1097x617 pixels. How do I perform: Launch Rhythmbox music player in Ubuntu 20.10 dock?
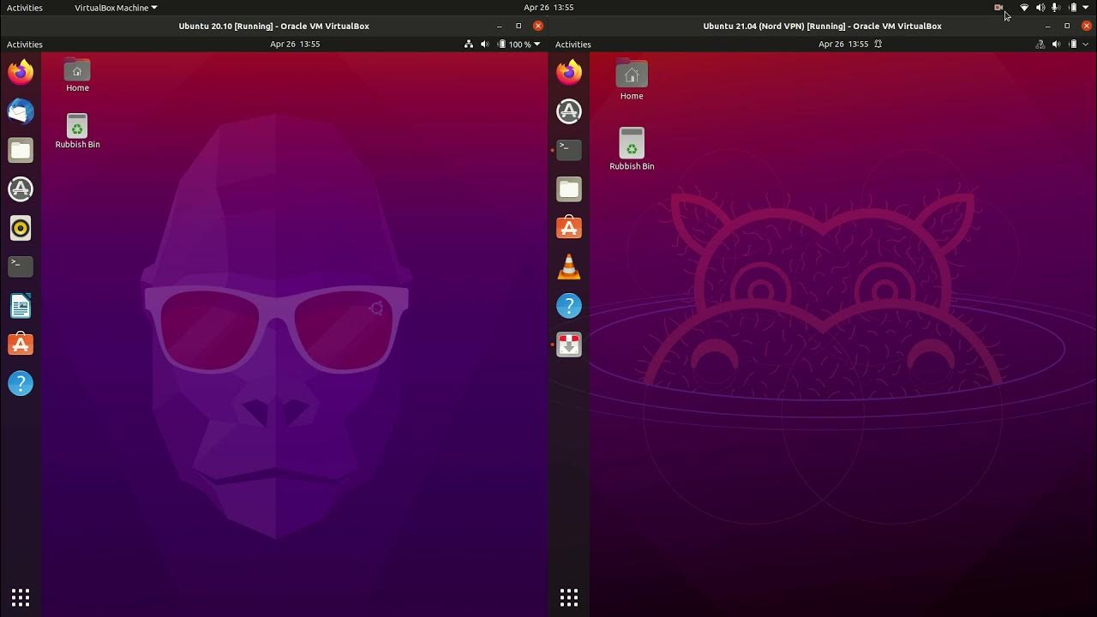pos(21,228)
